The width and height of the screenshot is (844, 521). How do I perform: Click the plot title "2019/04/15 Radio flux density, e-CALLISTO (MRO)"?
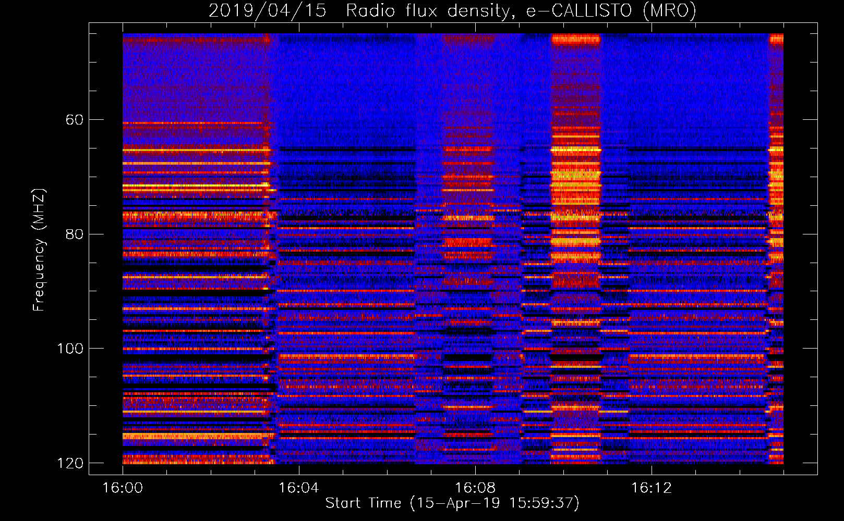[452, 11]
